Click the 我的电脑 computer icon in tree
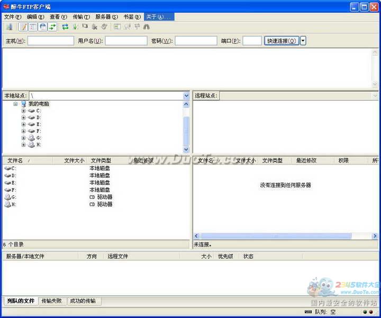 click(24, 104)
